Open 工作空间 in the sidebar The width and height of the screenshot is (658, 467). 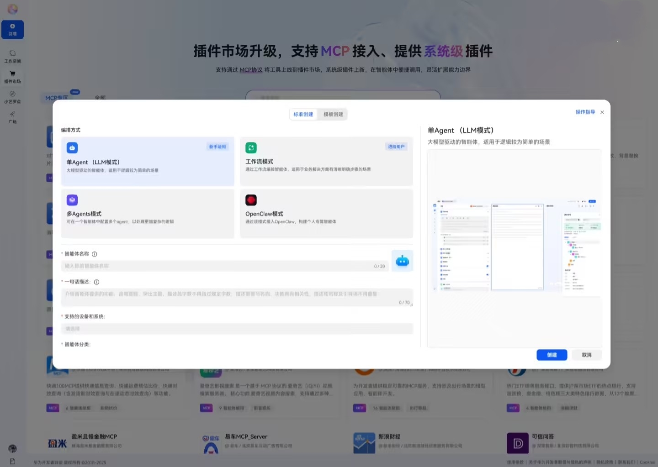coord(12,57)
